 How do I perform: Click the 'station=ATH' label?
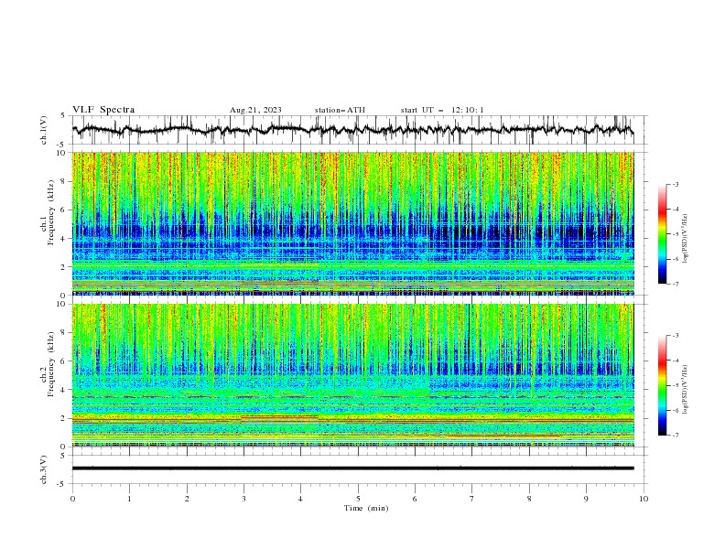tap(340, 110)
